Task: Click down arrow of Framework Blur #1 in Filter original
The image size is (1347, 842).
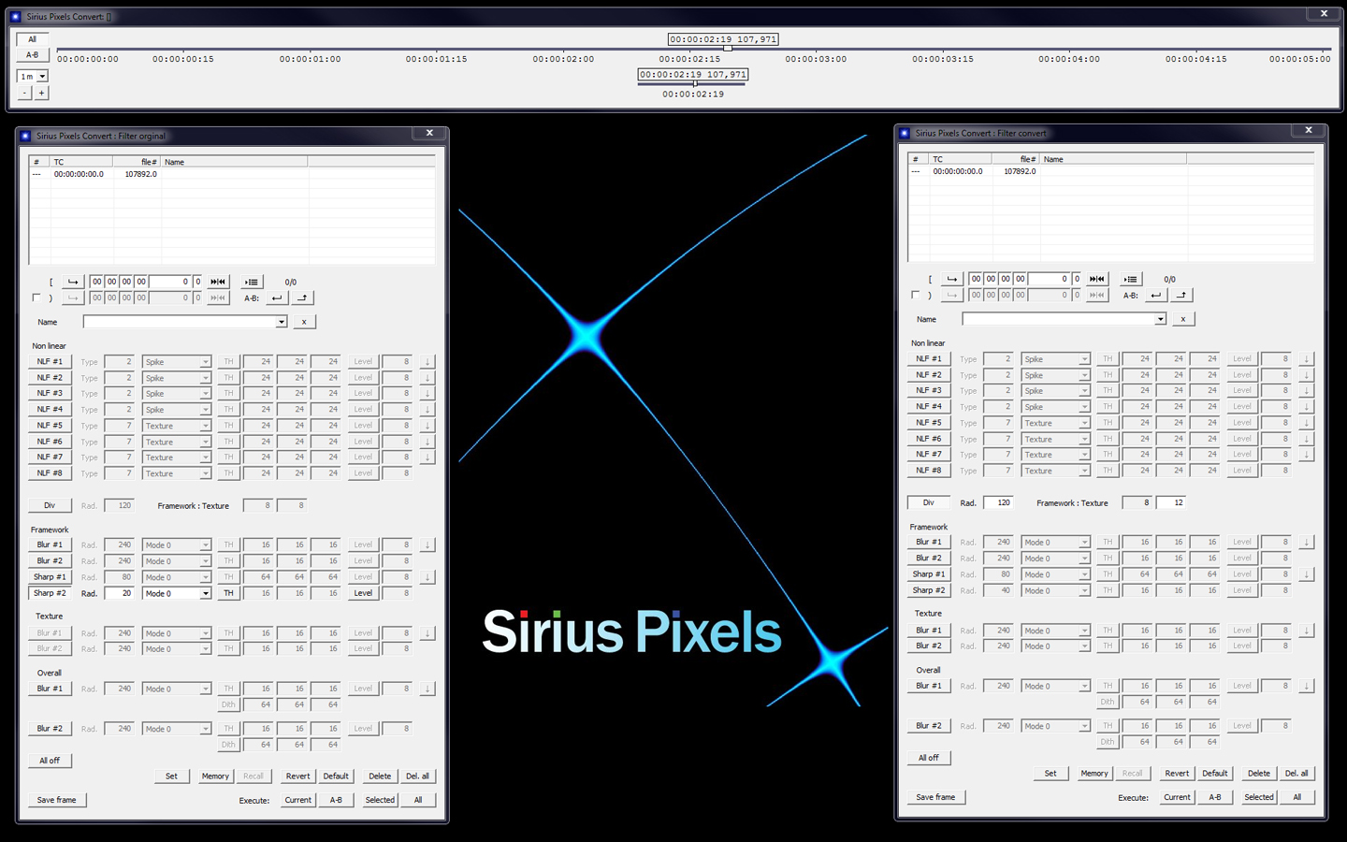Action: (427, 544)
